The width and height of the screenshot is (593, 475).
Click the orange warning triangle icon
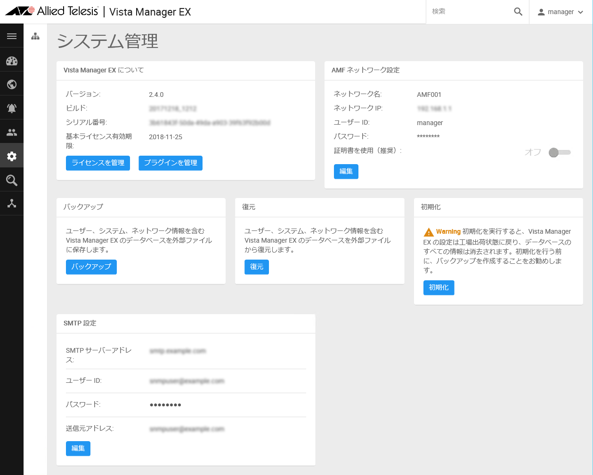429,232
